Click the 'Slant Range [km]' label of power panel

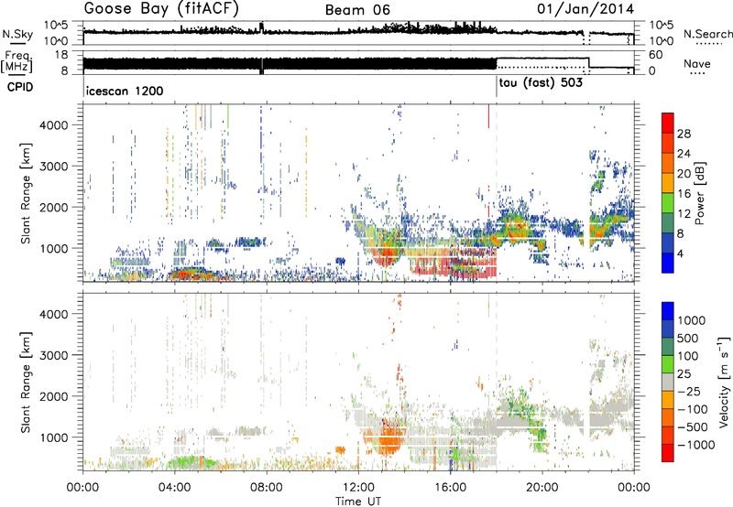26,193
